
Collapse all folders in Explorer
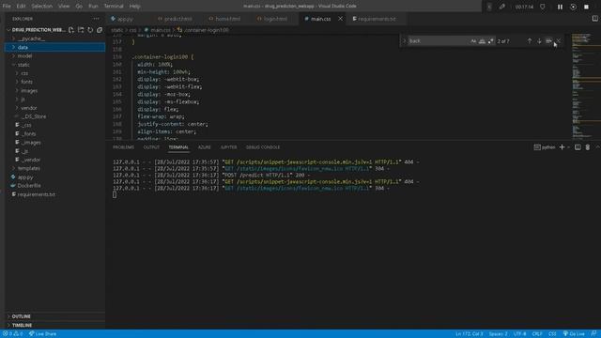click(100, 30)
